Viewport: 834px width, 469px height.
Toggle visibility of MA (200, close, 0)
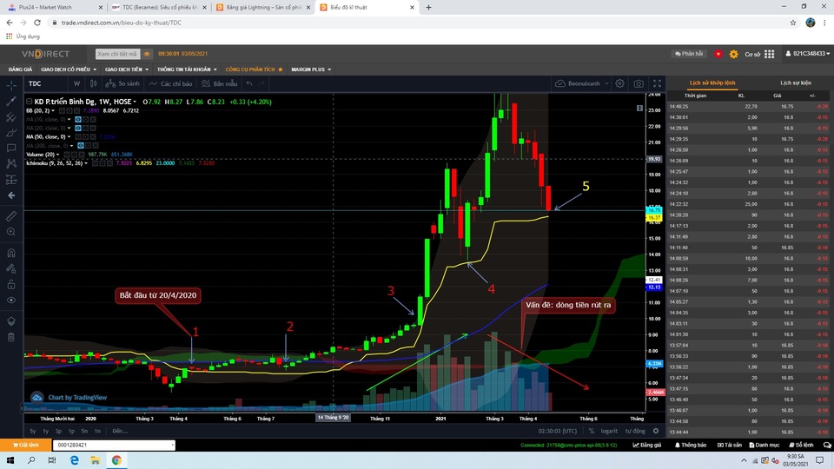[x=81, y=146]
